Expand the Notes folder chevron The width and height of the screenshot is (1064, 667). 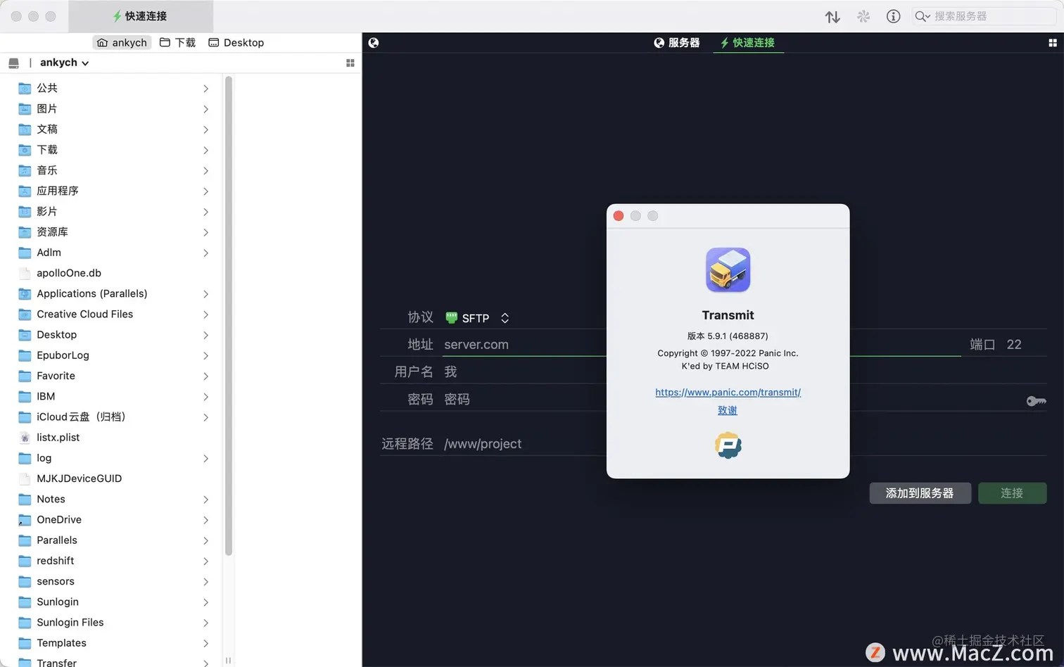pos(205,500)
